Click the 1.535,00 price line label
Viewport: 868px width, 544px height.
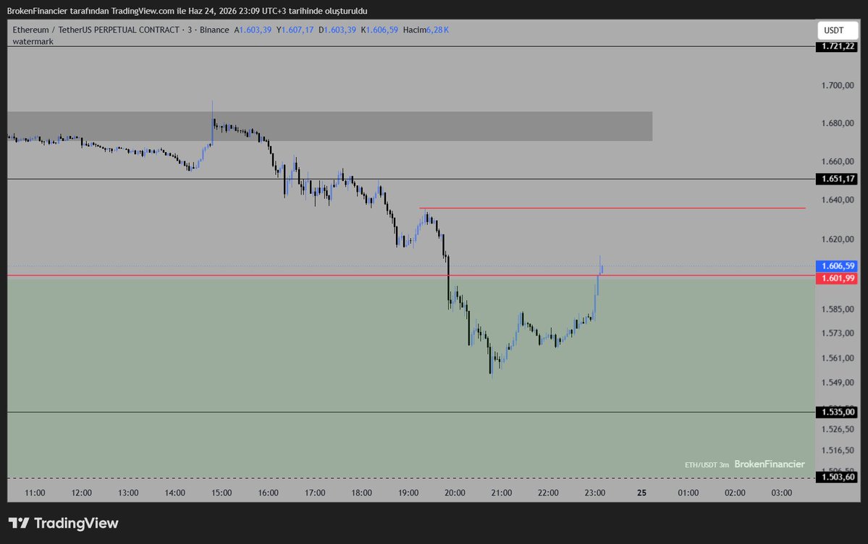pos(836,412)
